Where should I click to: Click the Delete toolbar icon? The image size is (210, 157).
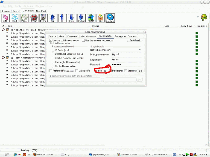coord(43,18)
